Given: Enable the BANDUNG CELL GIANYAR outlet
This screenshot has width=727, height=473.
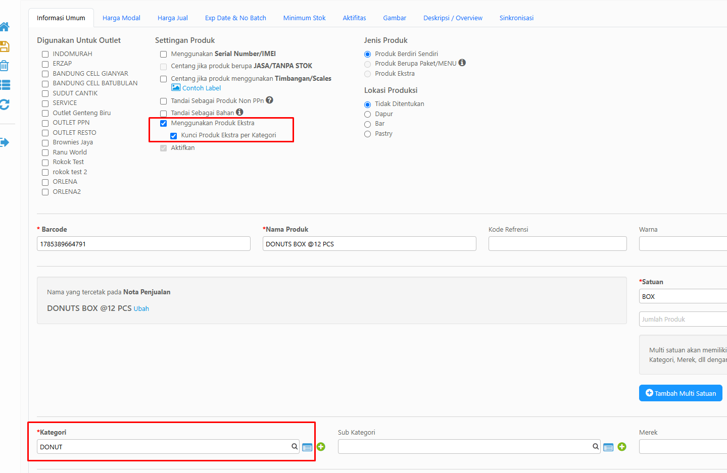Looking at the screenshot, I should 45,74.
